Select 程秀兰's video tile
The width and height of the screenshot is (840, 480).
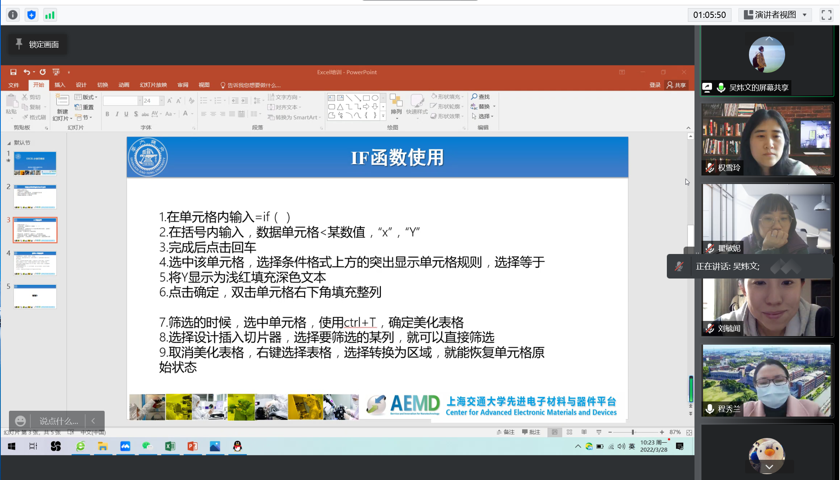[x=766, y=380]
